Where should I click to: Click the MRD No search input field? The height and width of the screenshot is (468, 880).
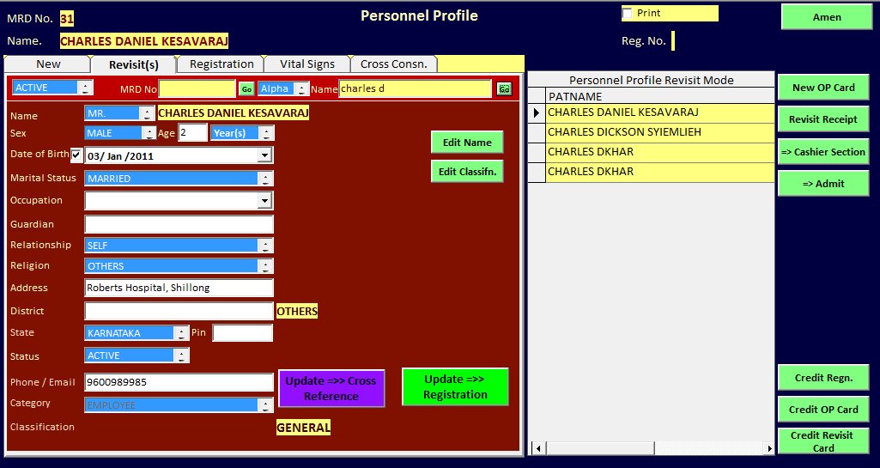point(197,88)
